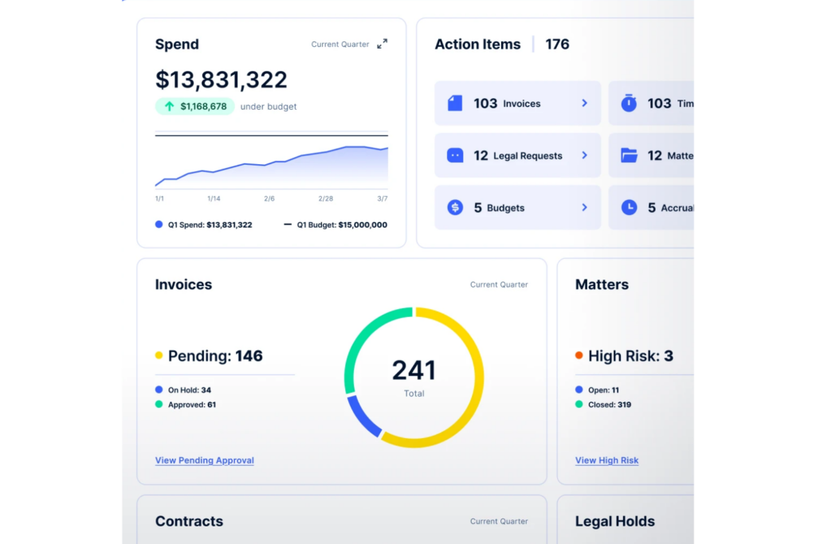Open the View High Risk link
This screenshot has width=816, height=544.
click(x=606, y=460)
